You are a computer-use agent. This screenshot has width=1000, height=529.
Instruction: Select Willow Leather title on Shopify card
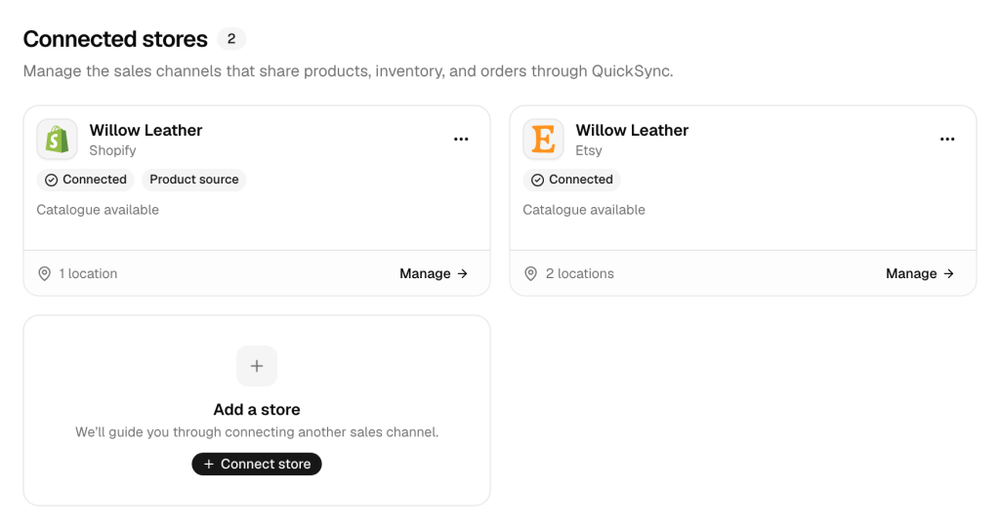click(146, 130)
